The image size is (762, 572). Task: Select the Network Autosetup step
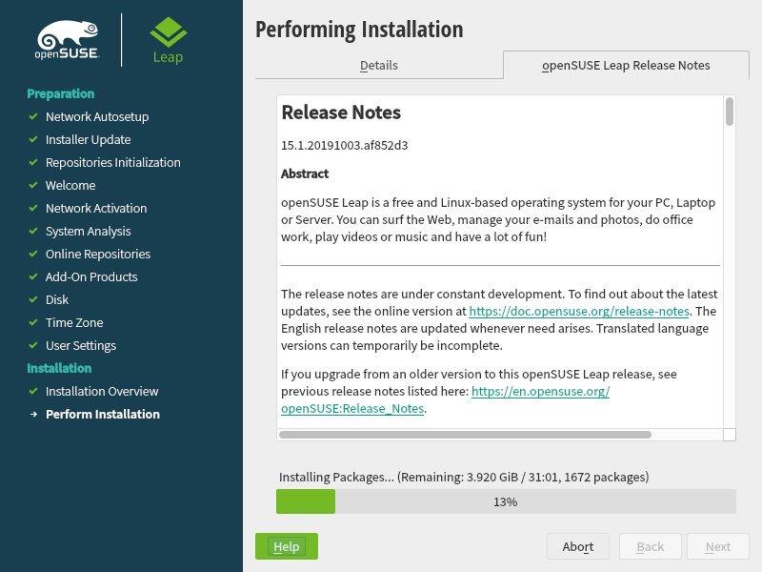[97, 116]
